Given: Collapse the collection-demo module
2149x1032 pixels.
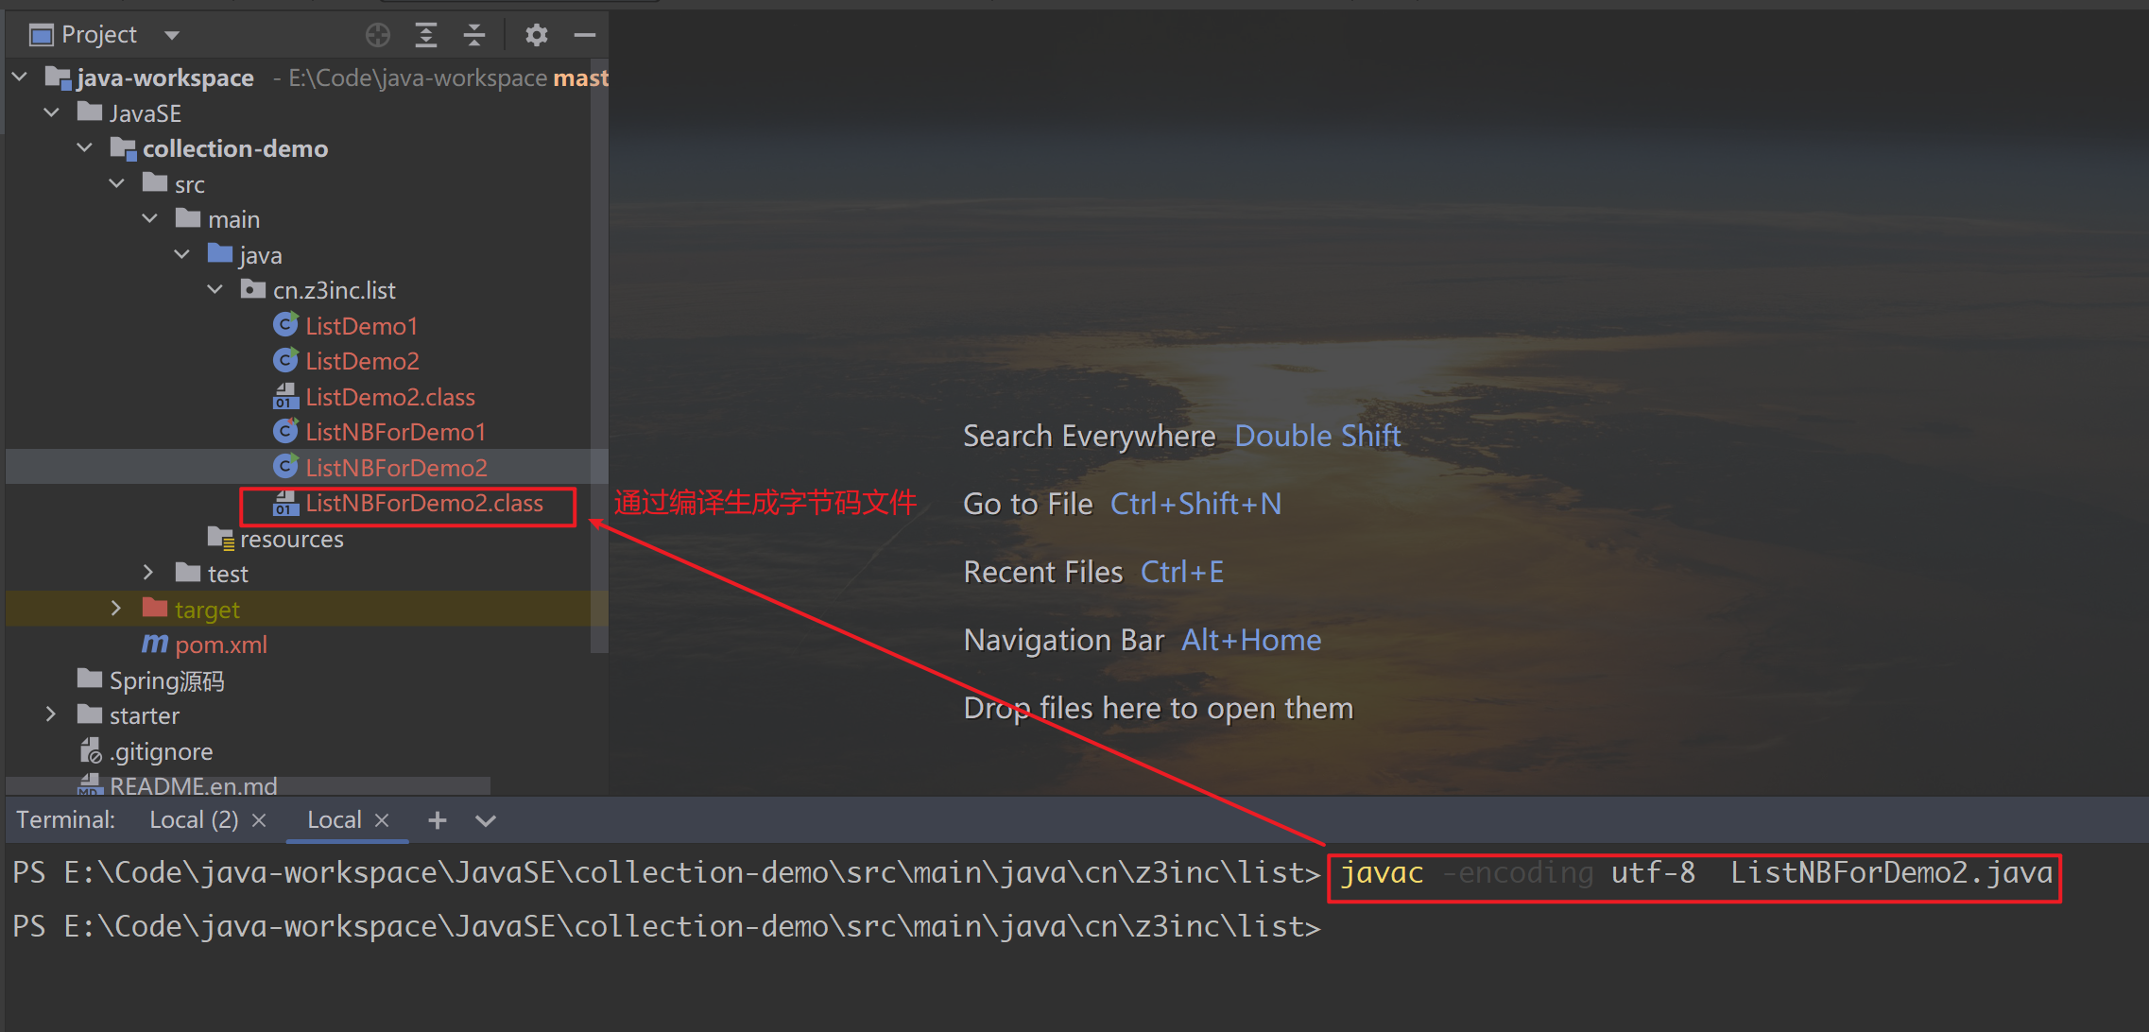Looking at the screenshot, I should [x=85, y=148].
